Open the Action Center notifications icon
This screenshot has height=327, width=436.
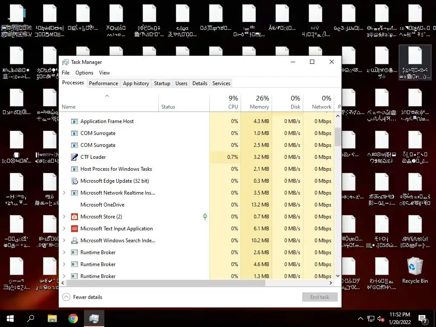[x=423, y=319]
